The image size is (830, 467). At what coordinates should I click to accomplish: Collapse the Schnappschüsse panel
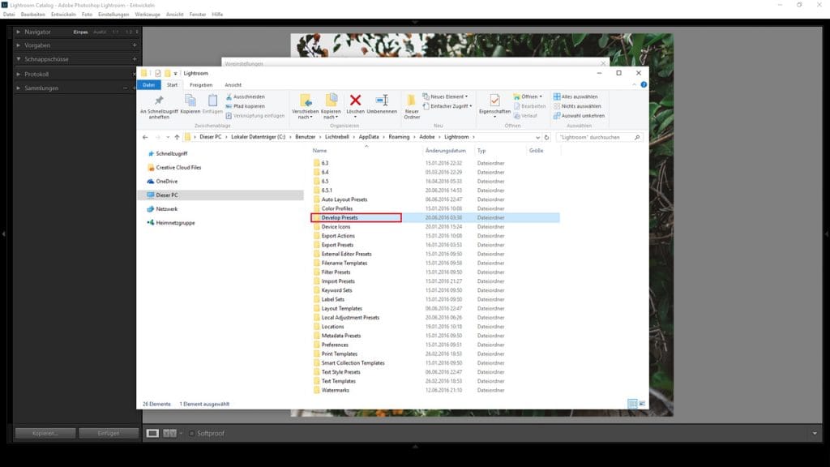tap(19, 59)
